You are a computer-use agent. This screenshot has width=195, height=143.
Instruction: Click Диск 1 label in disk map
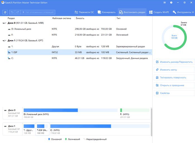tap(12, 126)
